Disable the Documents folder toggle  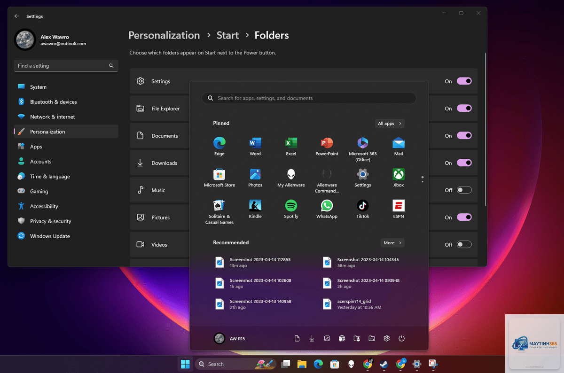[x=464, y=136]
